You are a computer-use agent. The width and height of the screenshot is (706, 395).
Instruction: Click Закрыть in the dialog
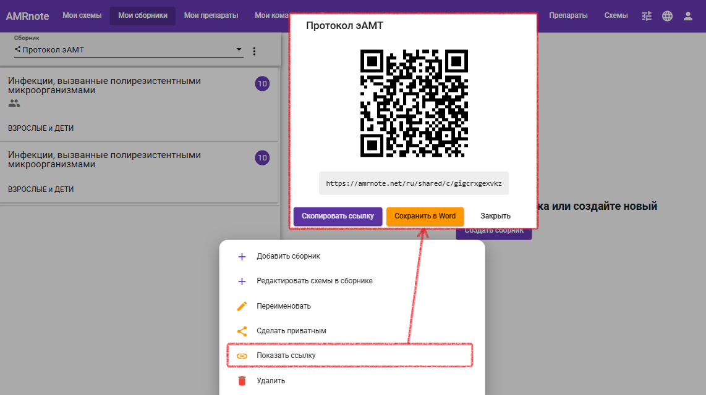(495, 216)
